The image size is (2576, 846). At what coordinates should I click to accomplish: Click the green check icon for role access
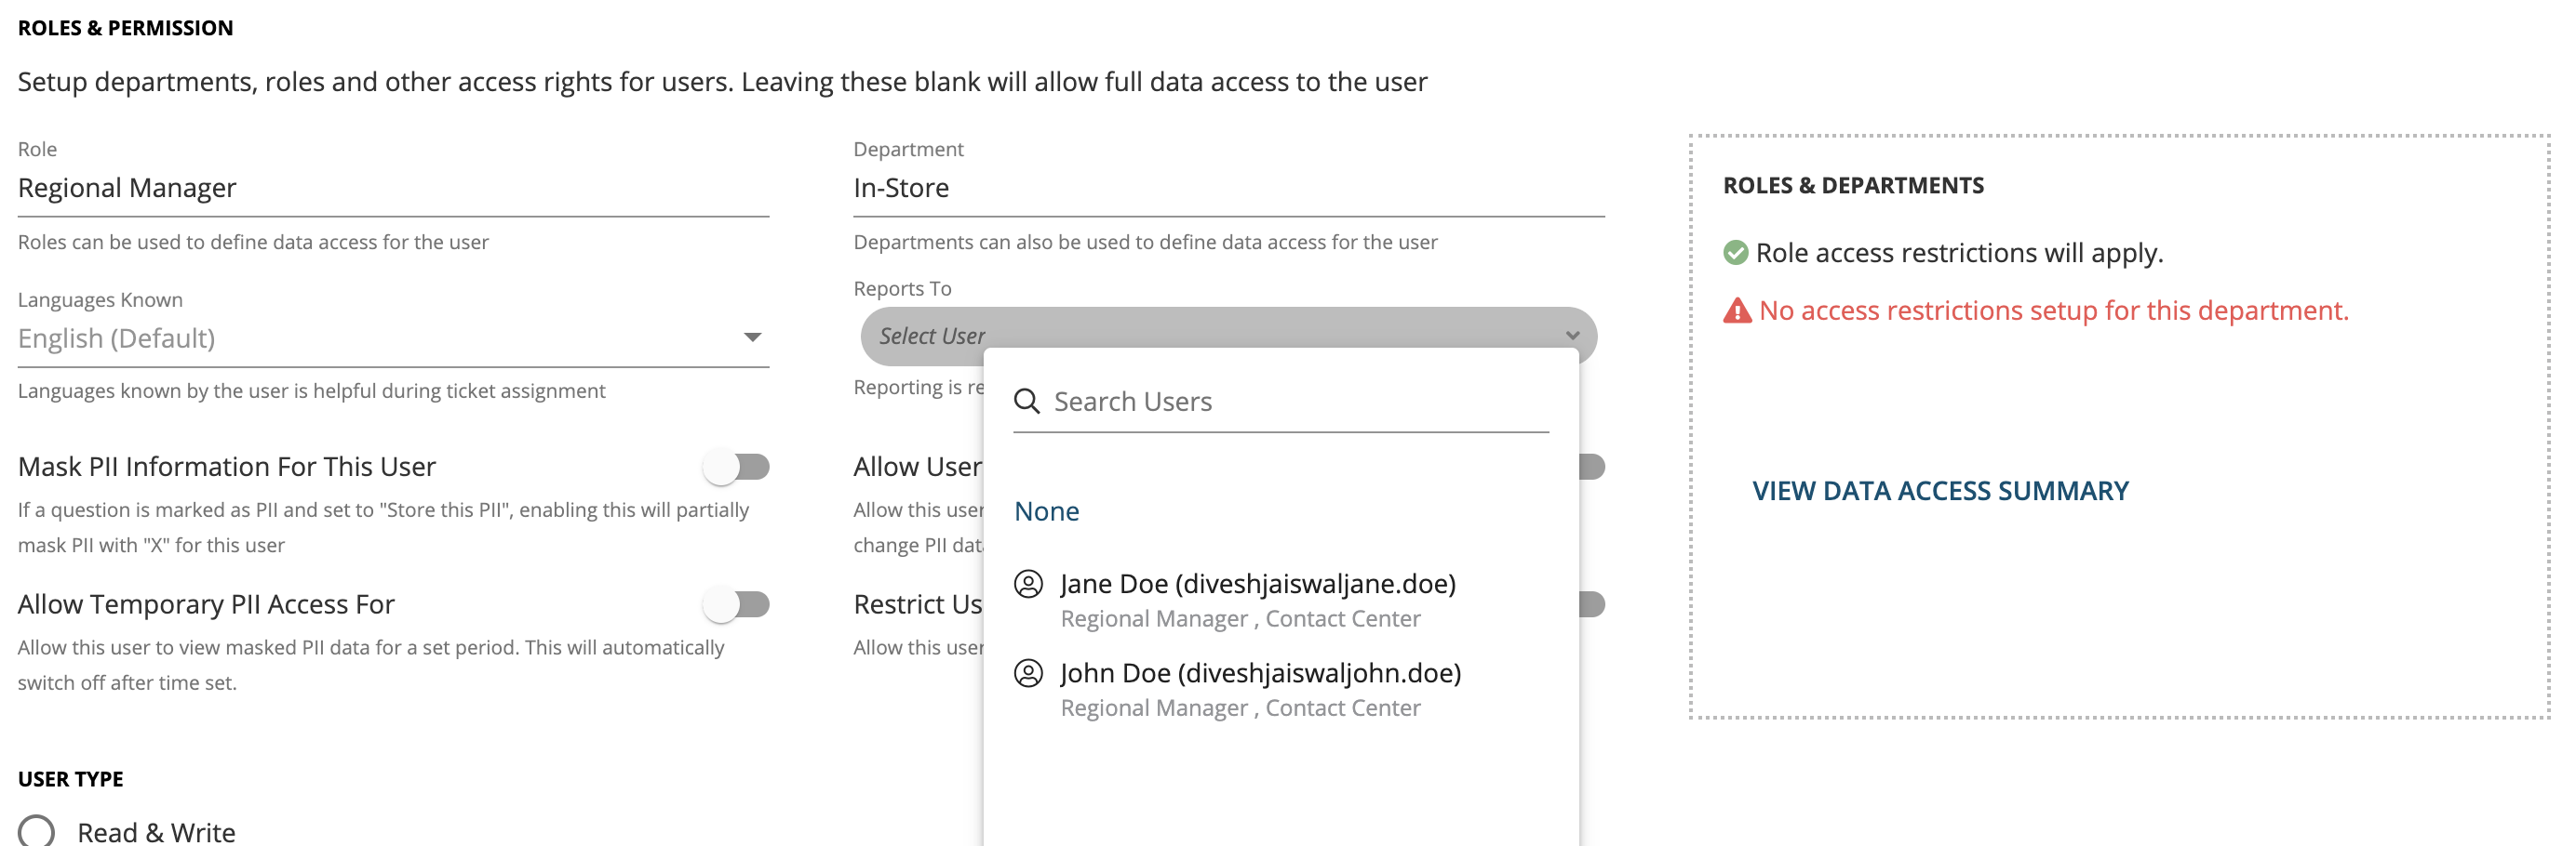[x=1736, y=253]
